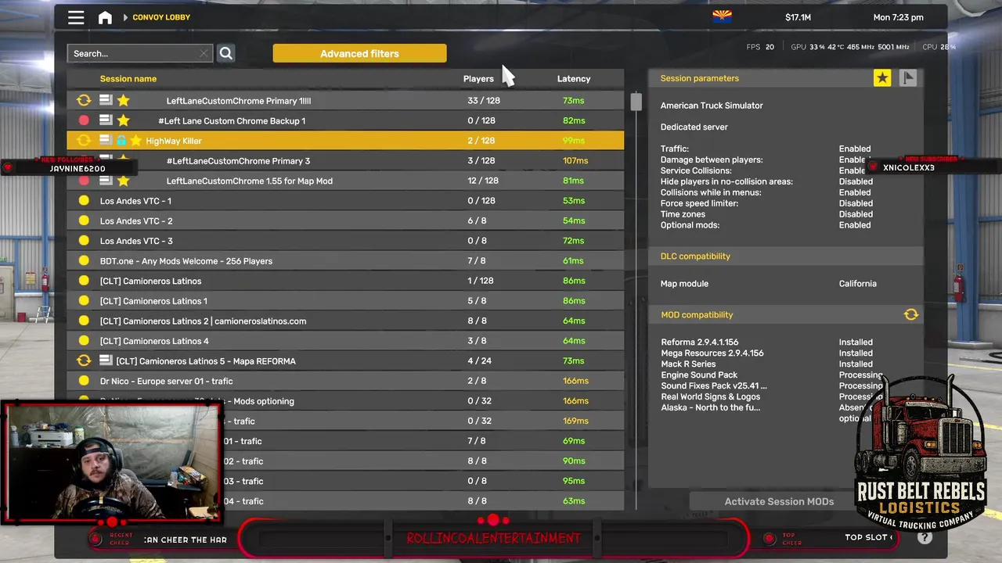
Task: Click yellow status dot on Los Andes VTC - 1
Action: point(84,200)
